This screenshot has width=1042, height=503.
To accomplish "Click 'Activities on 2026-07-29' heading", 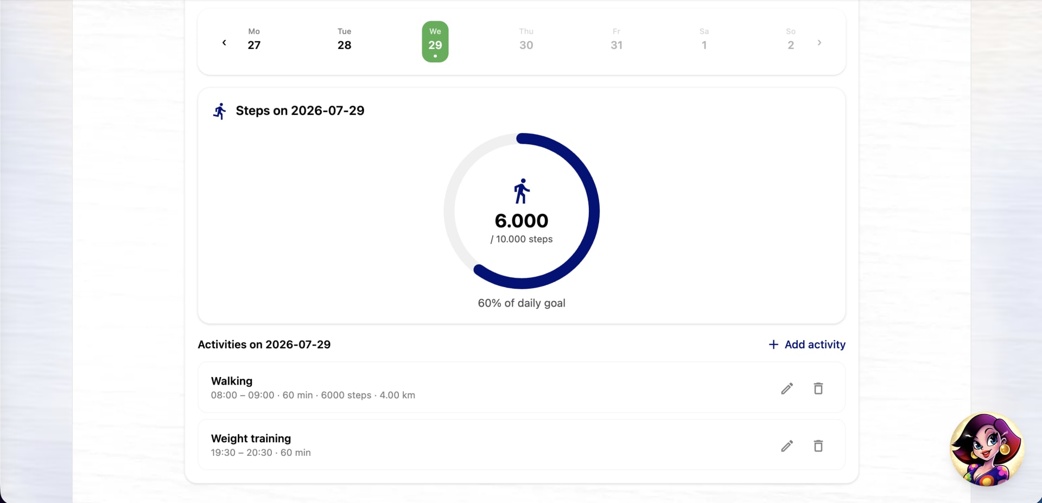I will (x=264, y=345).
